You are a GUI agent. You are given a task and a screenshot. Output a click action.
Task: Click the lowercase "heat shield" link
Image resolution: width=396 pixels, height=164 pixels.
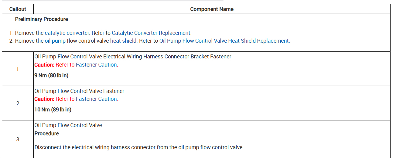click(x=123, y=41)
